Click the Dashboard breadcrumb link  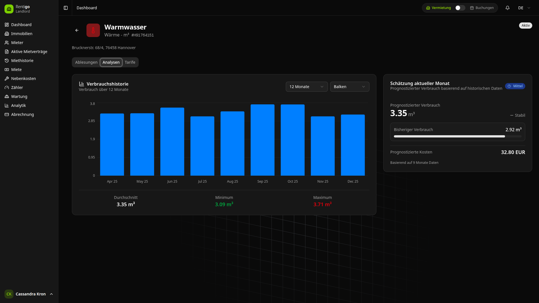pyautogui.click(x=87, y=8)
